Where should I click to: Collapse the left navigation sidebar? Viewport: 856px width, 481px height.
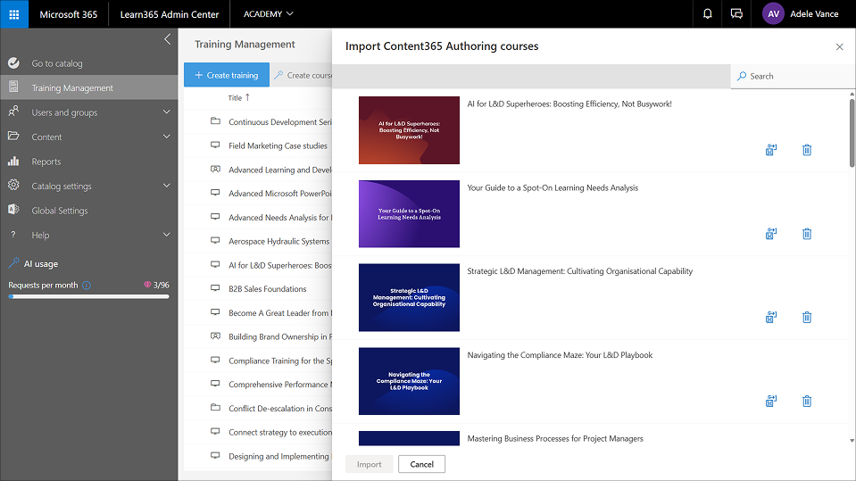pos(167,39)
